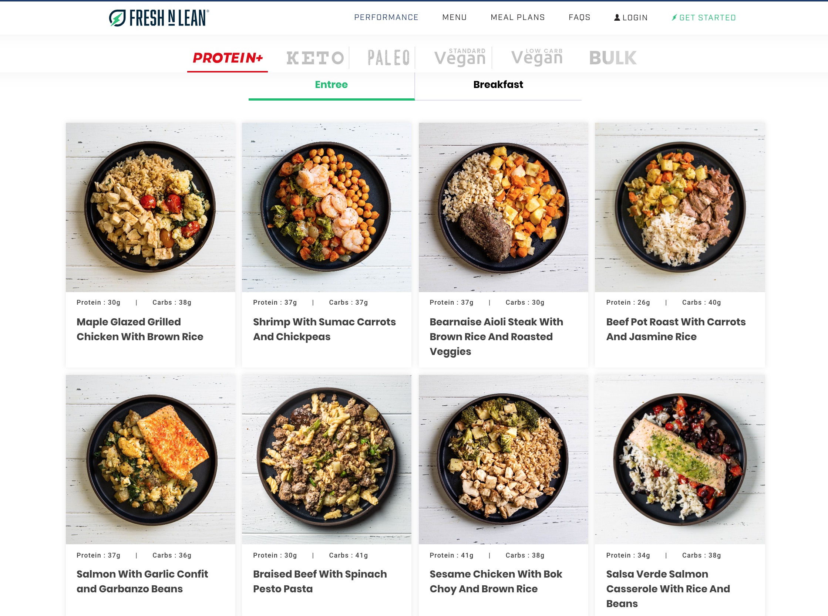View the Salsa Verde Salmon Casserole photo
Viewport: 828px width, 616px height.
click(680, 459)
